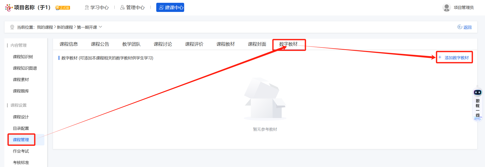Viewport: 485px width, 167px height.
Task: Click the 返回 link
Action: coord(467,27)
